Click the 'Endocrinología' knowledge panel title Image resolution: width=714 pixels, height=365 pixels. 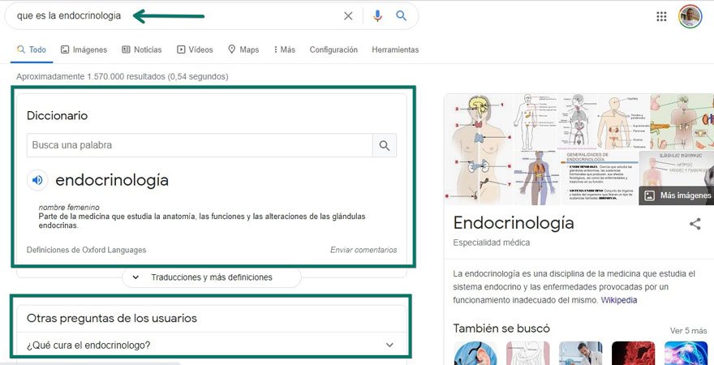click(513, 223)
